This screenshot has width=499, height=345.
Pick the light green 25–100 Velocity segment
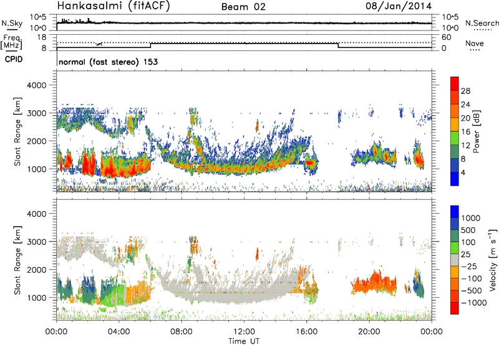[x=455, y=248]
